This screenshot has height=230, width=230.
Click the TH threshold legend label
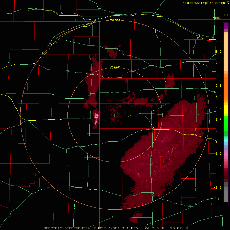(220, 199)
